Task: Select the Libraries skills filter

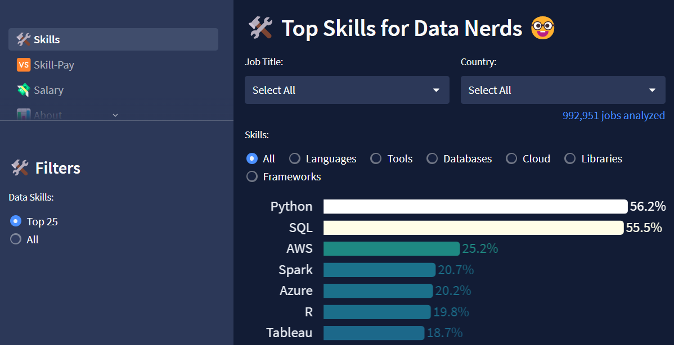Action: click(x=570, y=159)
